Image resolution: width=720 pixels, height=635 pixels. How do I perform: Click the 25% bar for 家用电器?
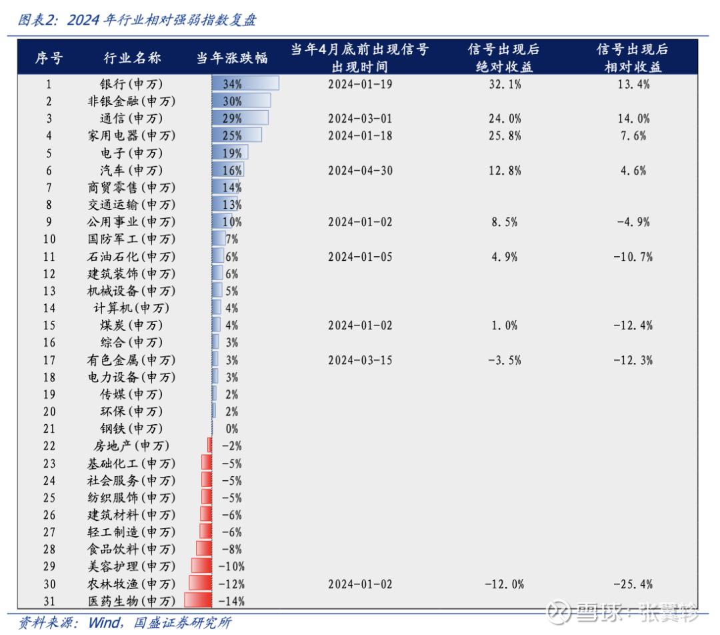coord(237,135)
